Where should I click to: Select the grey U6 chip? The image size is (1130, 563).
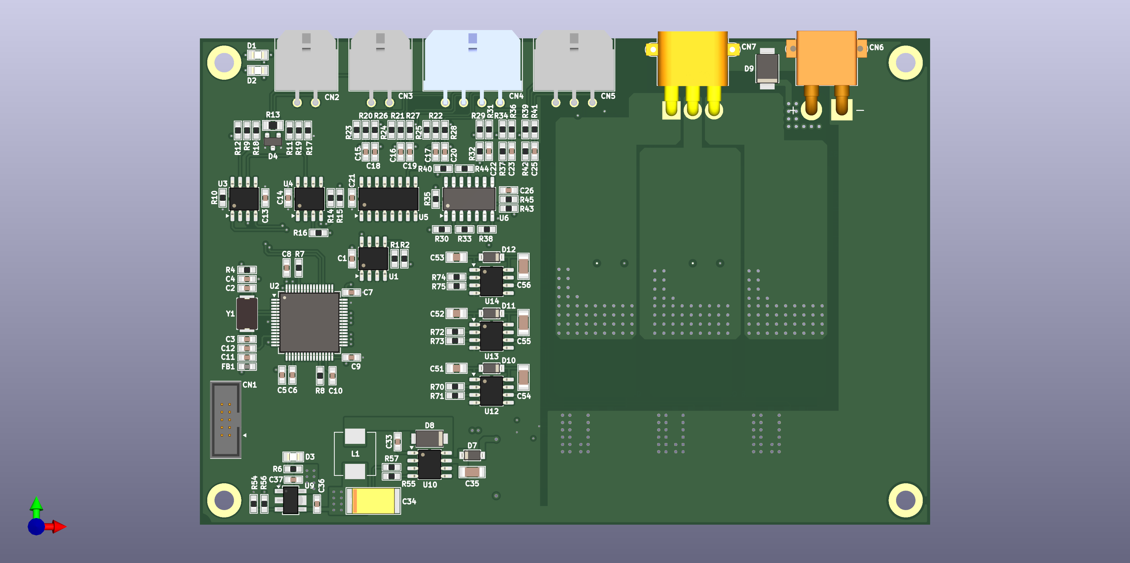pyautogui.click(x=469, y=199)
